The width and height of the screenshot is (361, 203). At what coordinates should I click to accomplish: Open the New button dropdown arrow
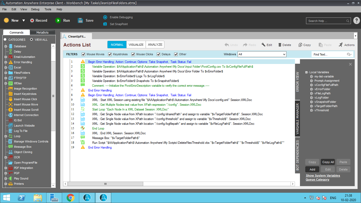point(24,21)
